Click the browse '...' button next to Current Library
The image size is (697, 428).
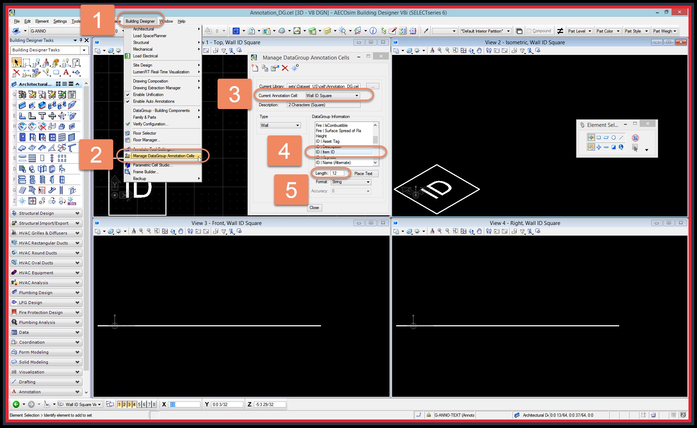[x=373, y=86]
